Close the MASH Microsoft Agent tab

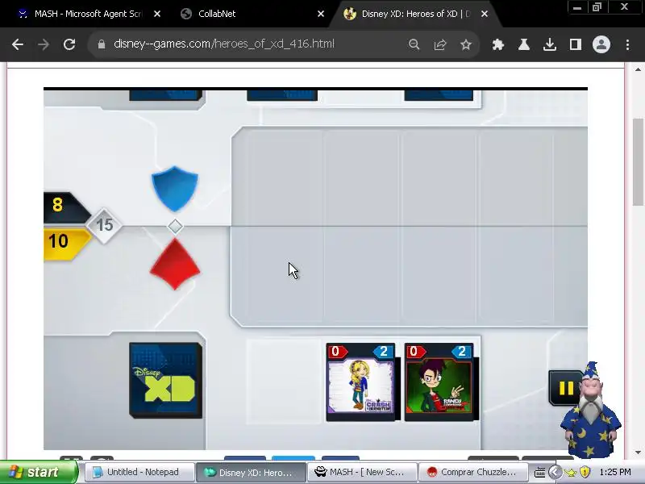(x=156, y=14)
